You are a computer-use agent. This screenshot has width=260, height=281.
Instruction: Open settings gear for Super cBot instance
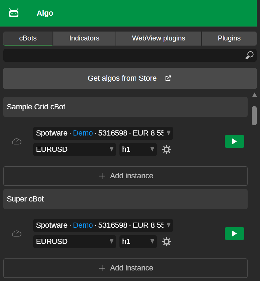tap(166, 242)
